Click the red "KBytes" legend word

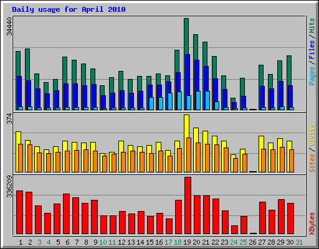[x=312, y=223]
